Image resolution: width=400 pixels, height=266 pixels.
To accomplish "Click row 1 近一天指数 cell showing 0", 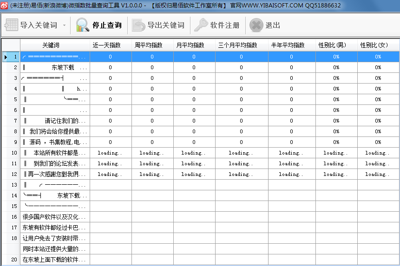I will [111, 57].
